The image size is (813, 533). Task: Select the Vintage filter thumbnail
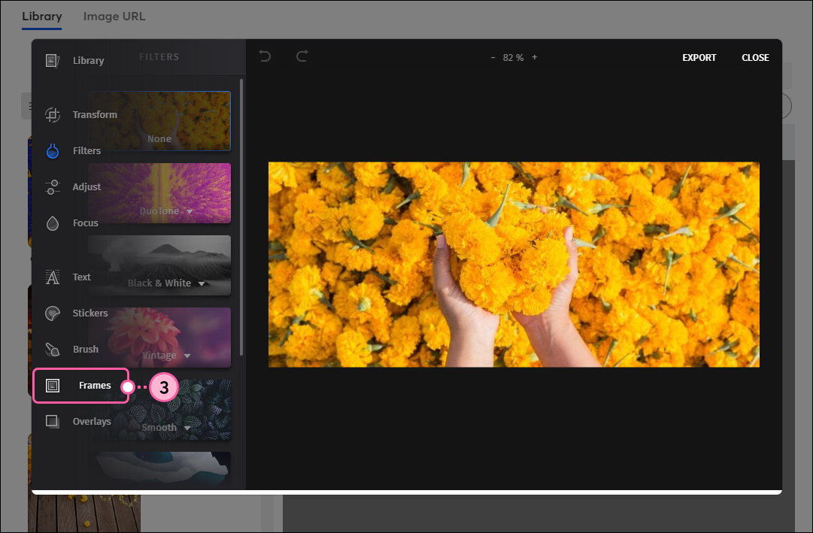tap(159, 337)
